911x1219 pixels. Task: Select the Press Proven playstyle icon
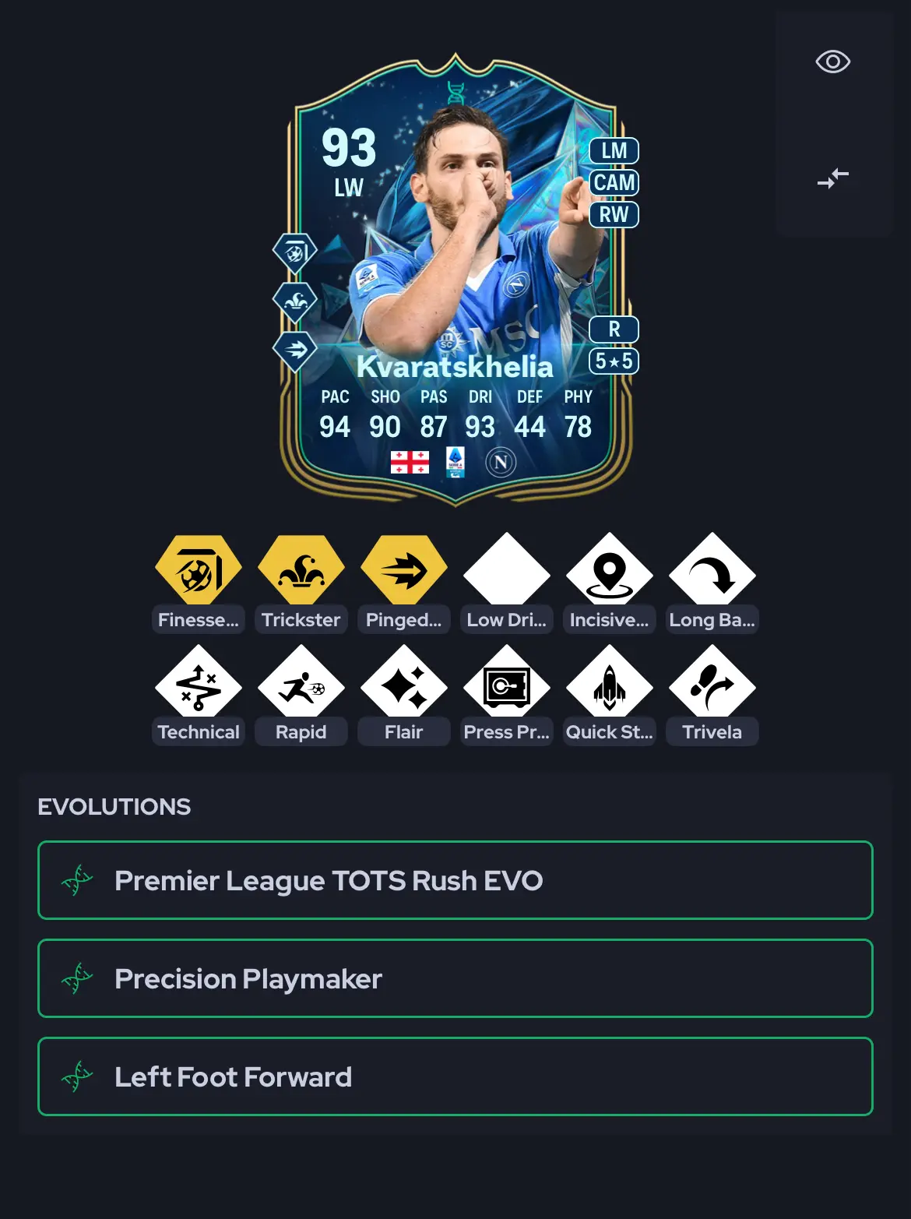507,684
